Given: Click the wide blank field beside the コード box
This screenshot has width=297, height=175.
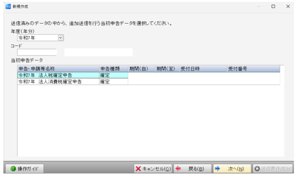Looking at the screenshot, I should (x=99, y=52).
